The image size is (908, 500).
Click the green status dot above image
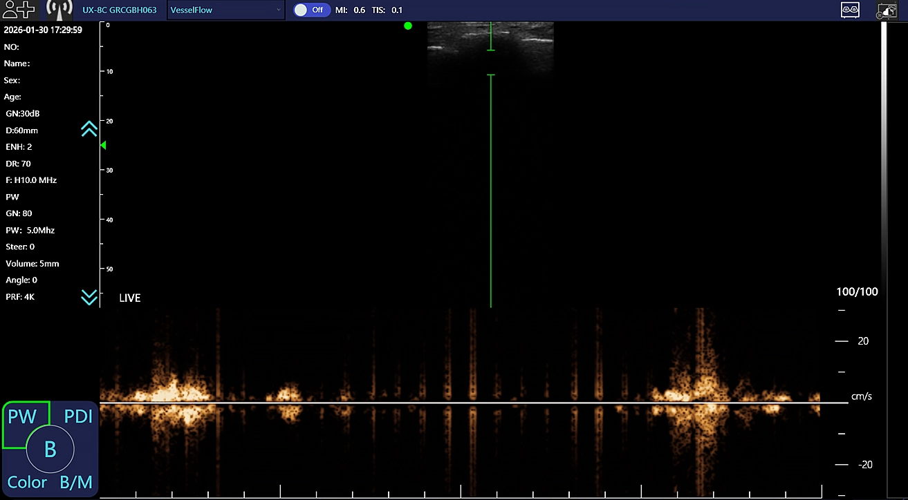click(408, 26)
